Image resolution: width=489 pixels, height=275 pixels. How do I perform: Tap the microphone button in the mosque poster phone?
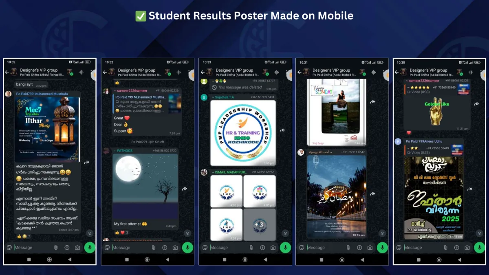click(382, 247)
